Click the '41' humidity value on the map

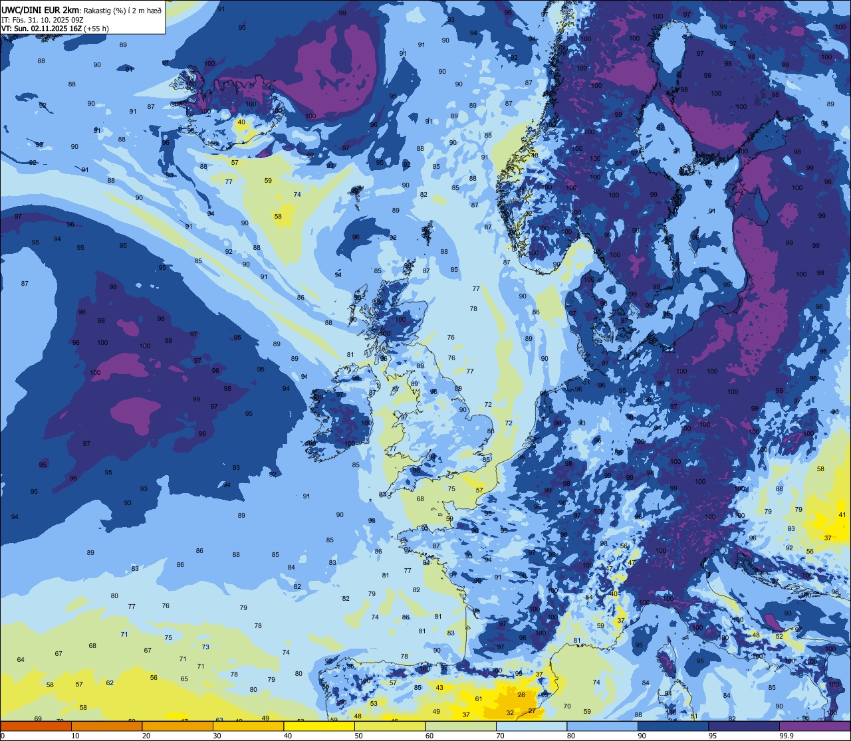842,515
